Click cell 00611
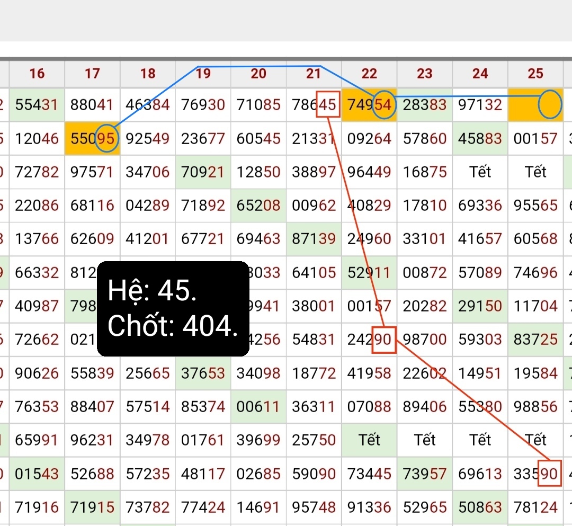This screenshot has width=572, height=526. 258,407
